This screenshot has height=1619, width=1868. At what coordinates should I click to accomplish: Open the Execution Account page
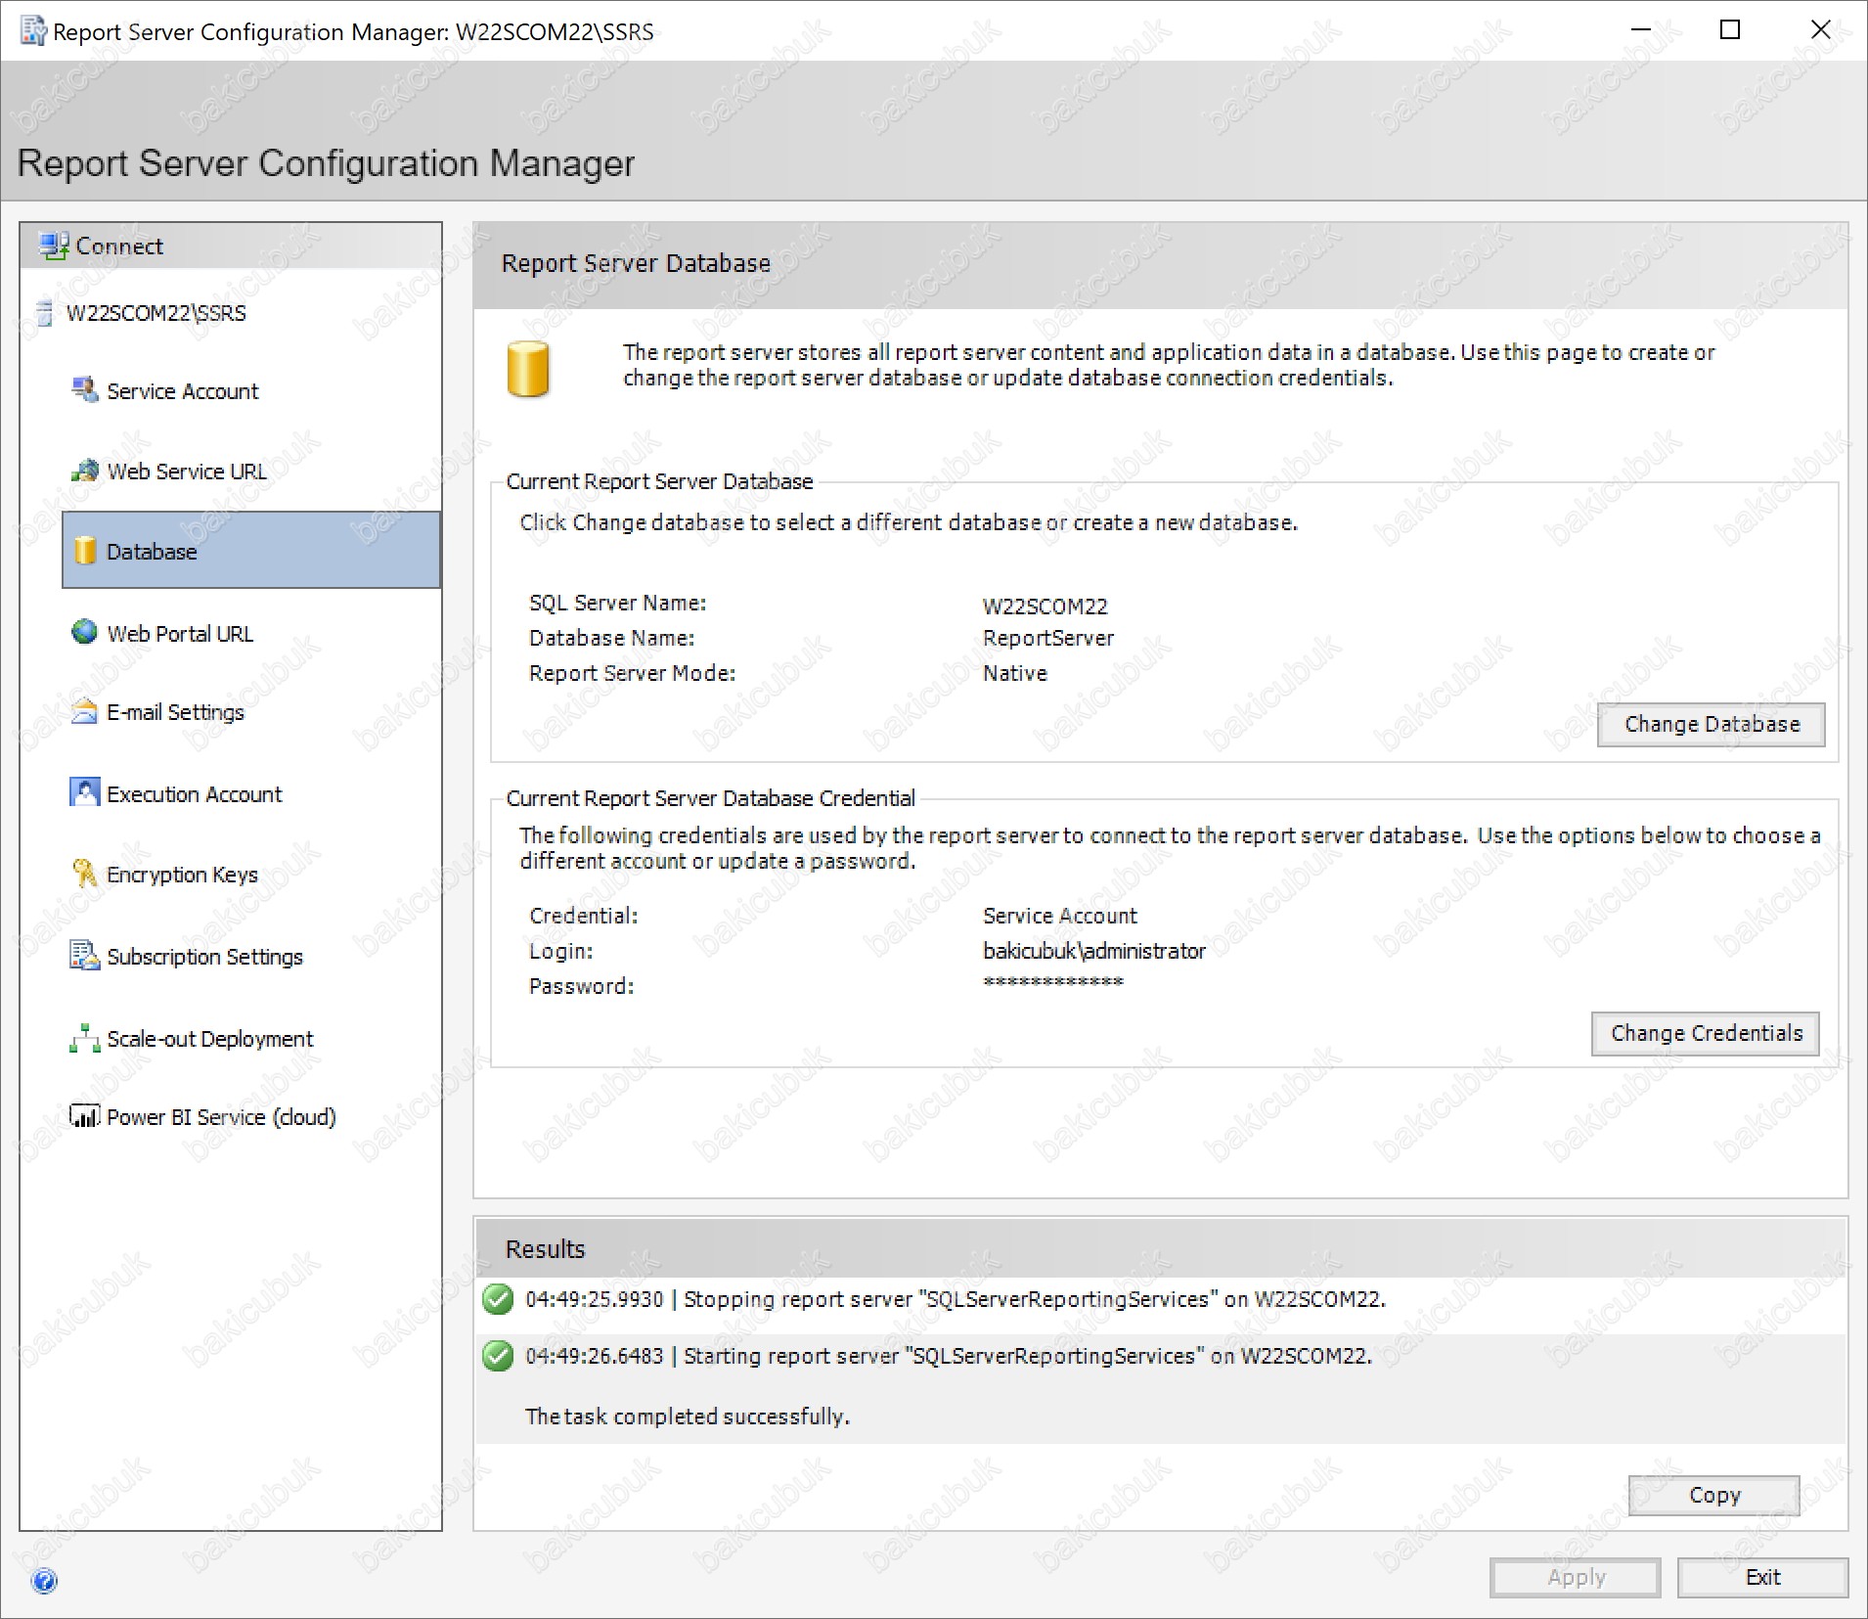click(x=195, y=794)
